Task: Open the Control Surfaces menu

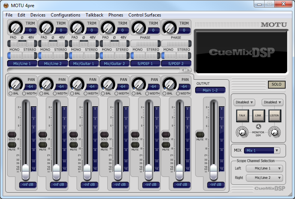Action: coord(144,15)
